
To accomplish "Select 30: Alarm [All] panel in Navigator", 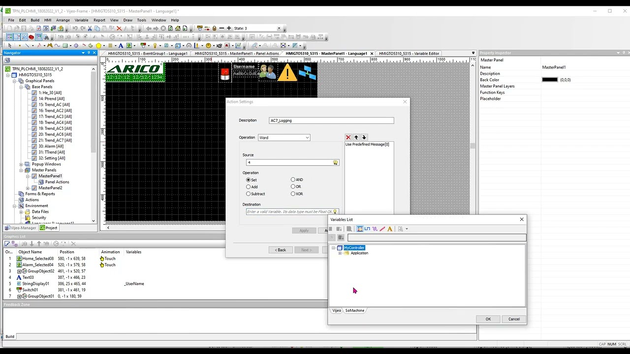I will click(51, 147).
